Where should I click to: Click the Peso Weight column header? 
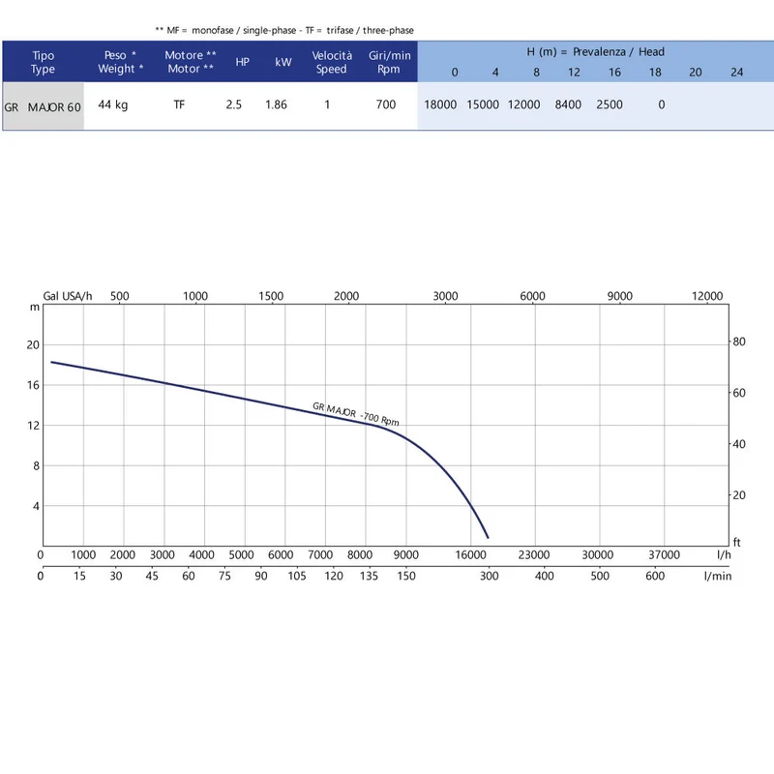(120, 62)
